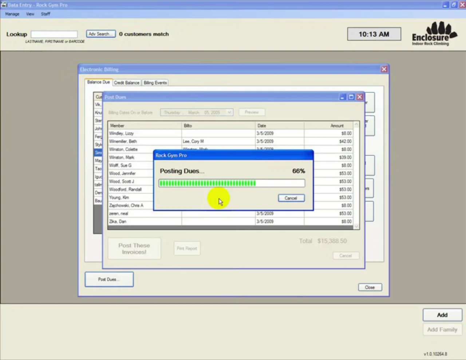Restore the Rock Gym Pro main window

[454, 5]
